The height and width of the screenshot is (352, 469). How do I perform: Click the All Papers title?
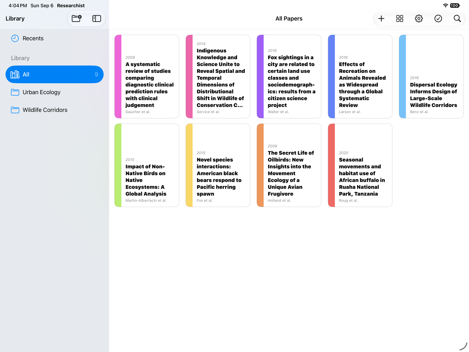coord(289,18)
